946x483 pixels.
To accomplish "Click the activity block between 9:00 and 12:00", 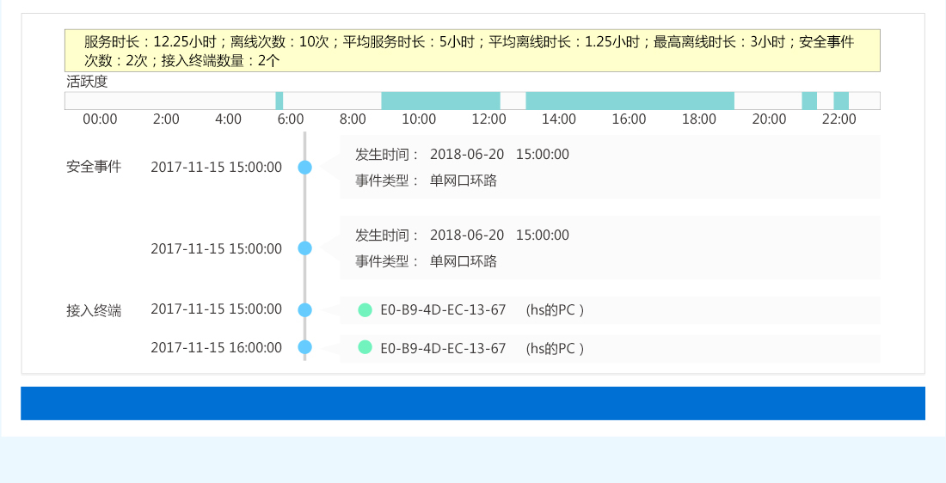I will pyautogui.click(x=440, y=101).
